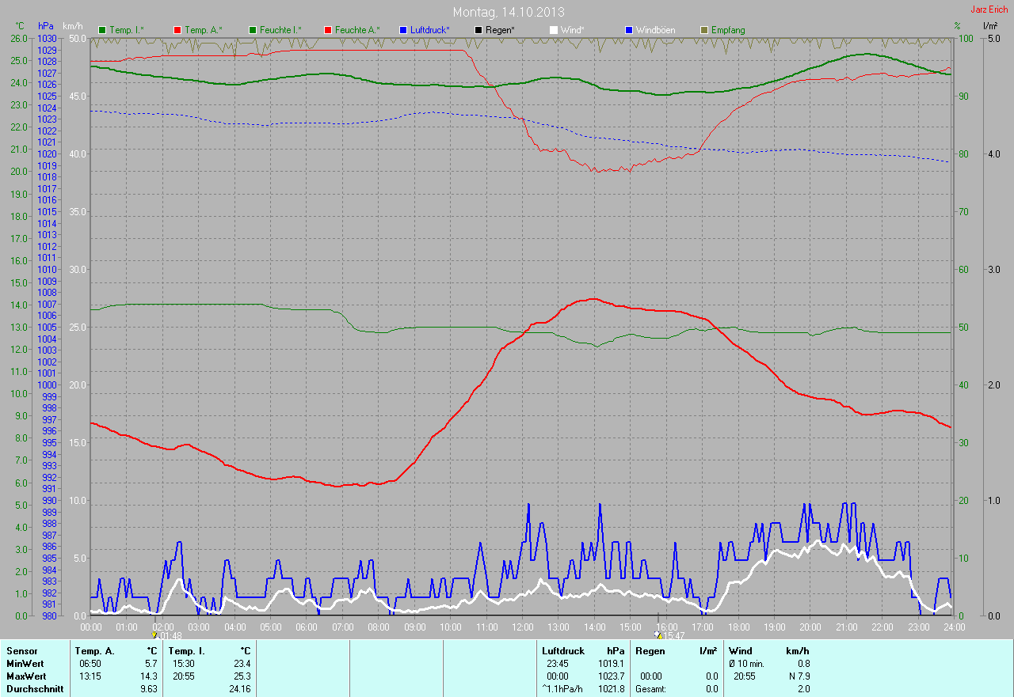Click the white Wind legend square
This screenshot has width=1014, height=697.
click(x=553, y=30)
